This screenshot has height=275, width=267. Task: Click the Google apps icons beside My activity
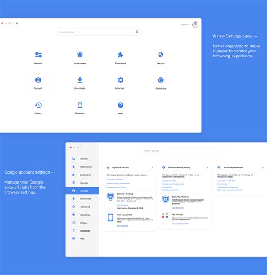(x=165, y=216)
